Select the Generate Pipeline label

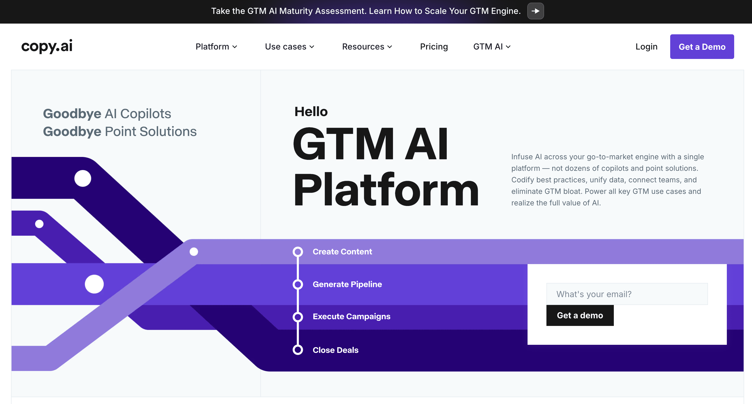(x=347, y=284)
